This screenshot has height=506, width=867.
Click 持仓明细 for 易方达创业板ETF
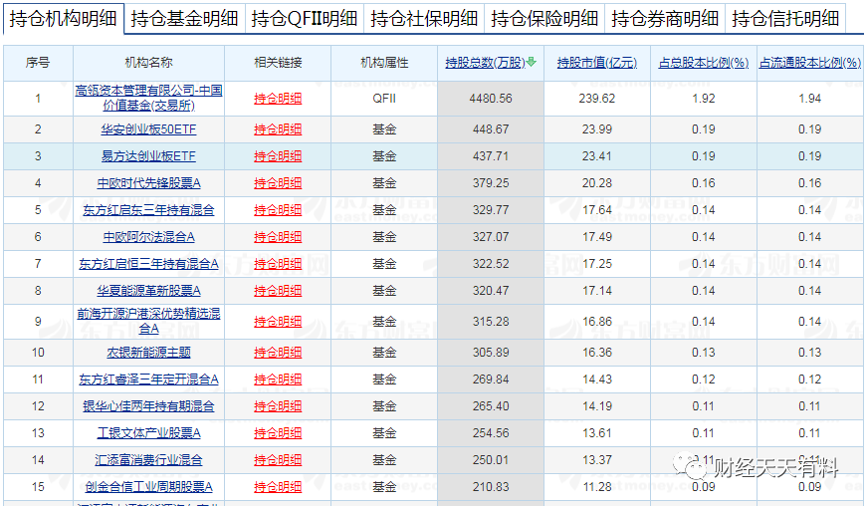(x=278, y=156)
